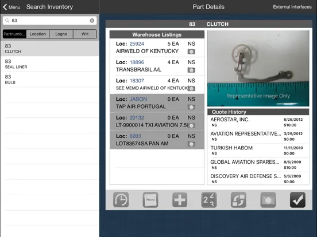317x237 pixels.
Task: Focus the search field containing 83
Action: point(50,21)
